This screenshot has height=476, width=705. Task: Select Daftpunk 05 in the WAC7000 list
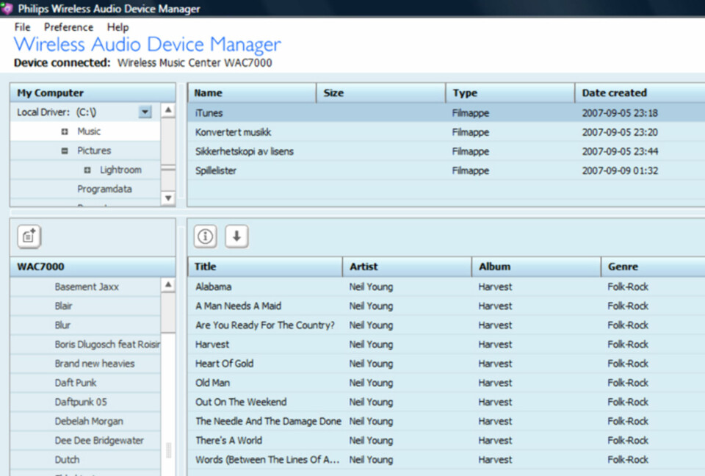(x=85, y=403)
